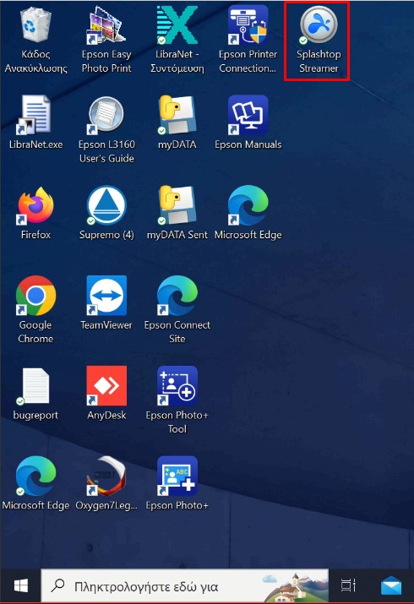Open the Mail app on taskbar
Viewport: 414px width, 604px height.
391,586
